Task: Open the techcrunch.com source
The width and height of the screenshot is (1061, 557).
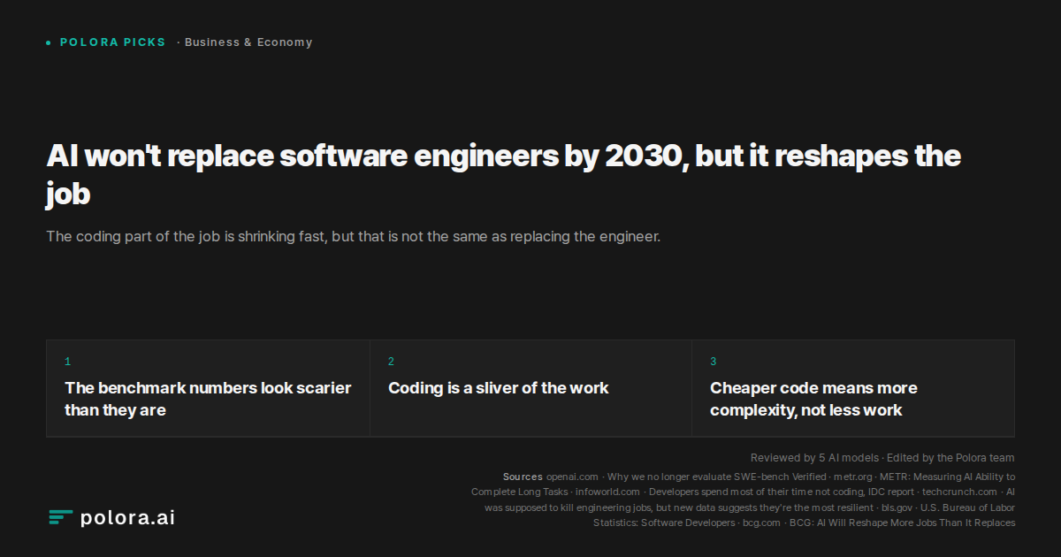Action: coord(959,492)
